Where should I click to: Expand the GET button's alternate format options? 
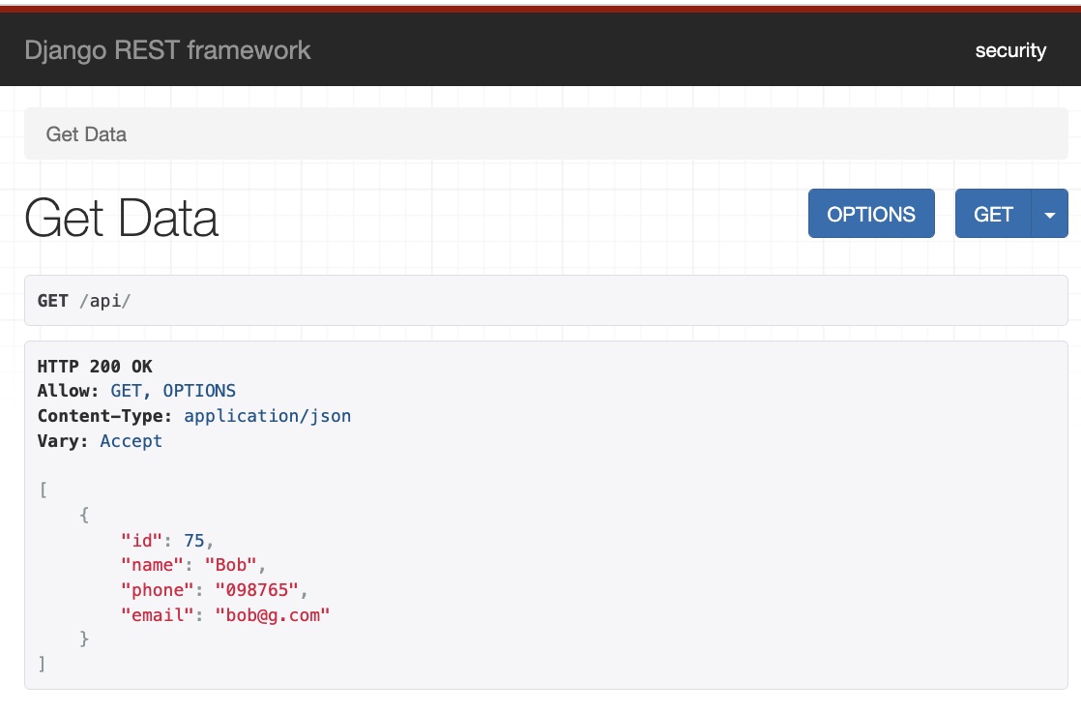(x=1050, y=213)
